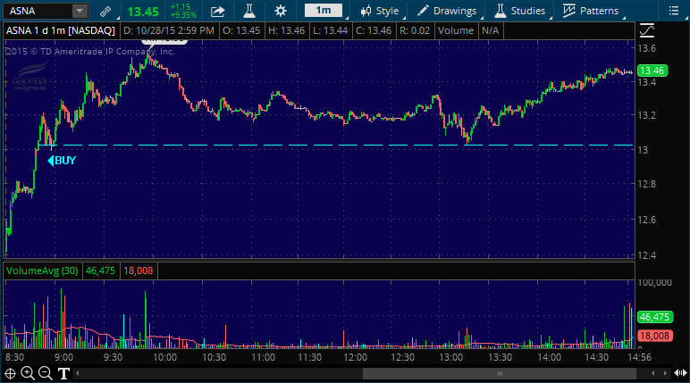
Task: Click the share chart icon
Action: point(217,11)
